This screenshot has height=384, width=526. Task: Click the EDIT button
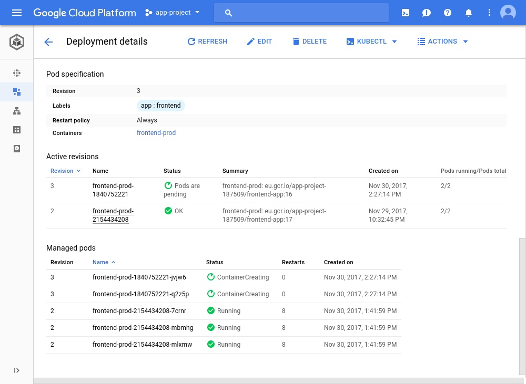click(x=259, y=41)
